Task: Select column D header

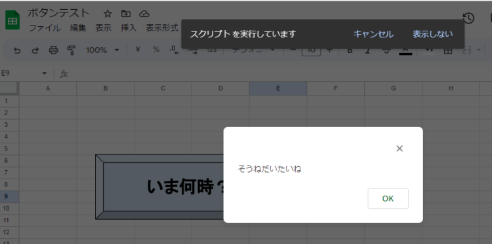Action: tap(220, 88)
